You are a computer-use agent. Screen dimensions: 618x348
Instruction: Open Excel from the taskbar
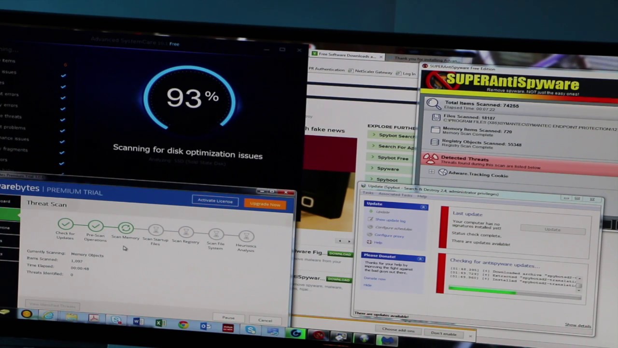tap(160, 323)
